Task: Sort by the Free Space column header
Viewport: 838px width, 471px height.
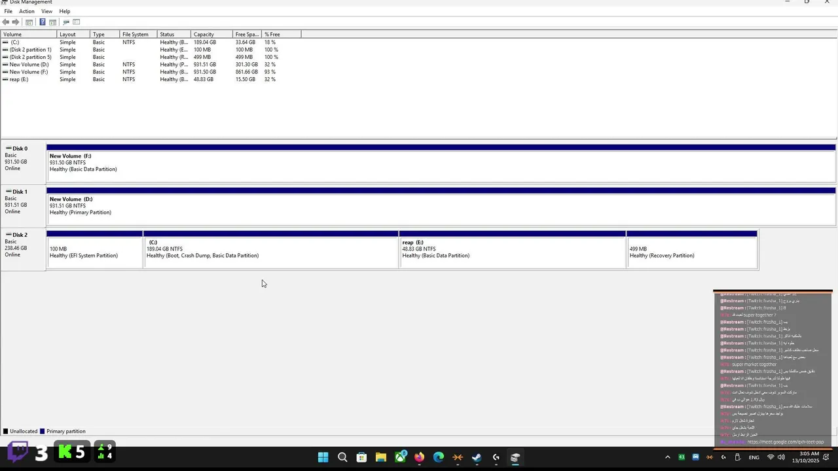Action: pyautogui.click(x=247, y=34)
